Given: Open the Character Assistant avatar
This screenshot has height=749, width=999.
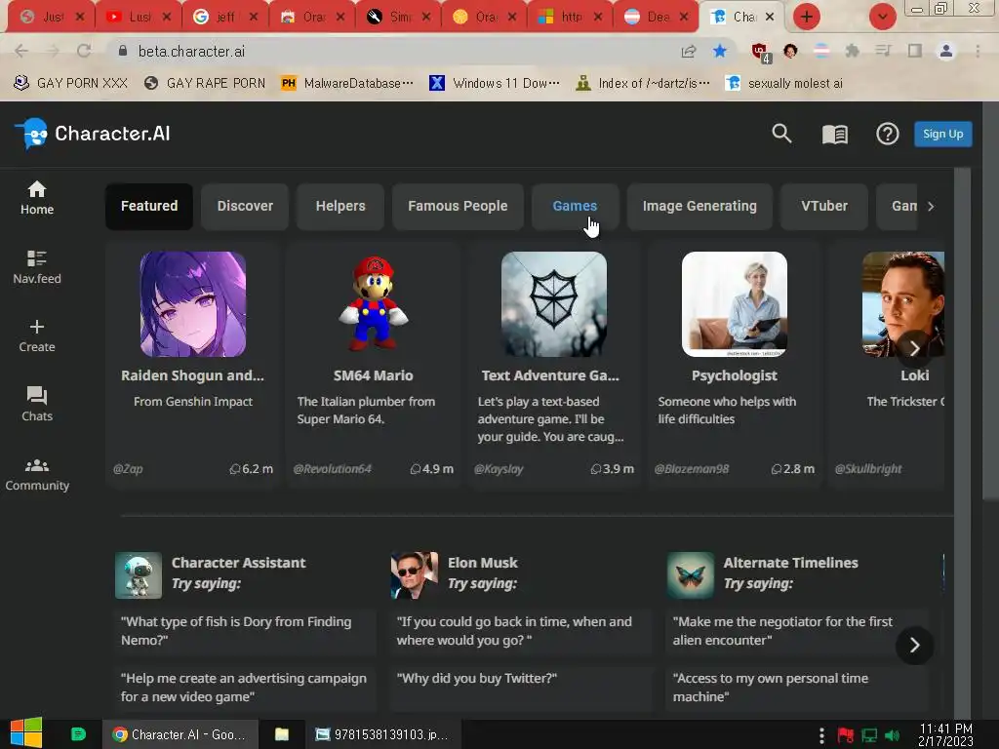Looking at the screenshot, I should [139, 575].
